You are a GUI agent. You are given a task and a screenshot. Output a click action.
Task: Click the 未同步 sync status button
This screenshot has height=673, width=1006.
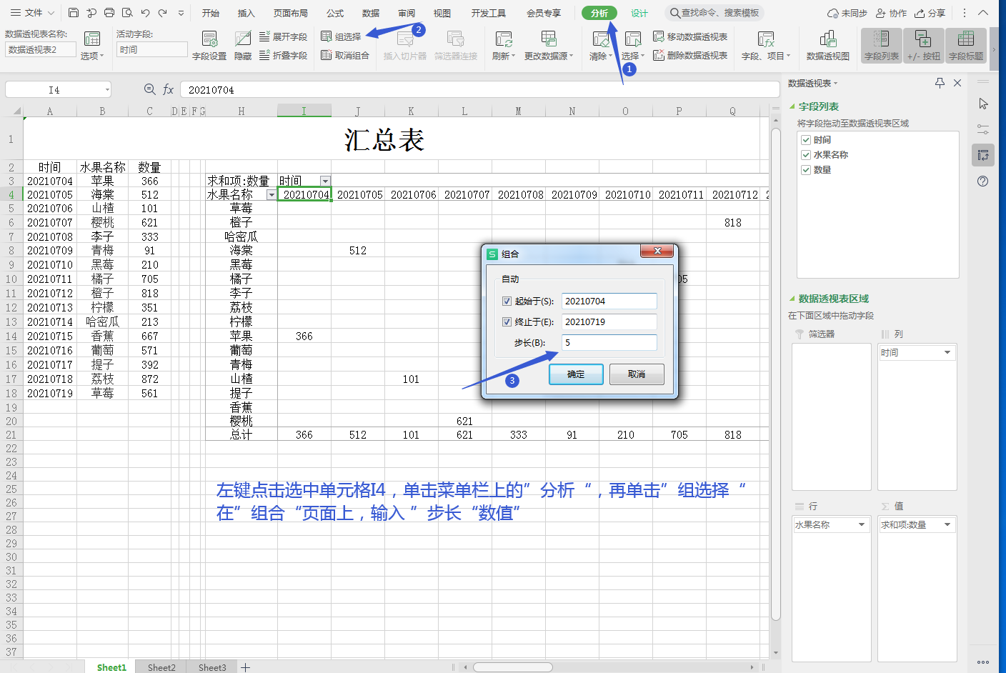point(847,13)
